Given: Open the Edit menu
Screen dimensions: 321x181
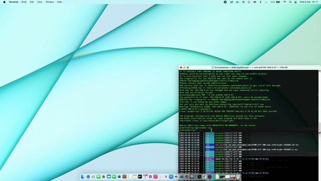Looking at the screenshot, I should tap(32, 2).
